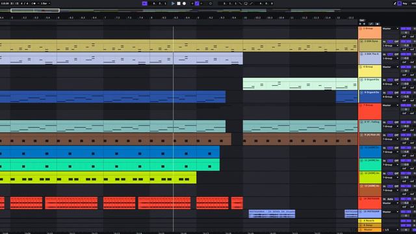The width and height of the screenshot is (416, 234).
Task: Click the 4 / 4 time signature field
Action: tap(25, 3)
